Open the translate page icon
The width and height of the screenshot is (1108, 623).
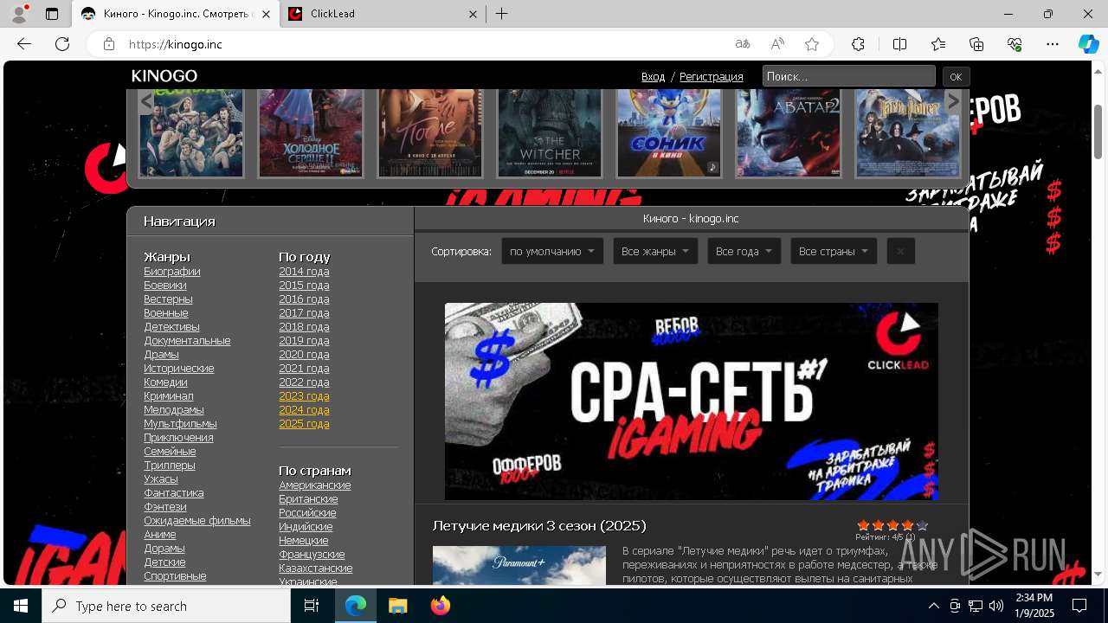[x=743, y=44]
